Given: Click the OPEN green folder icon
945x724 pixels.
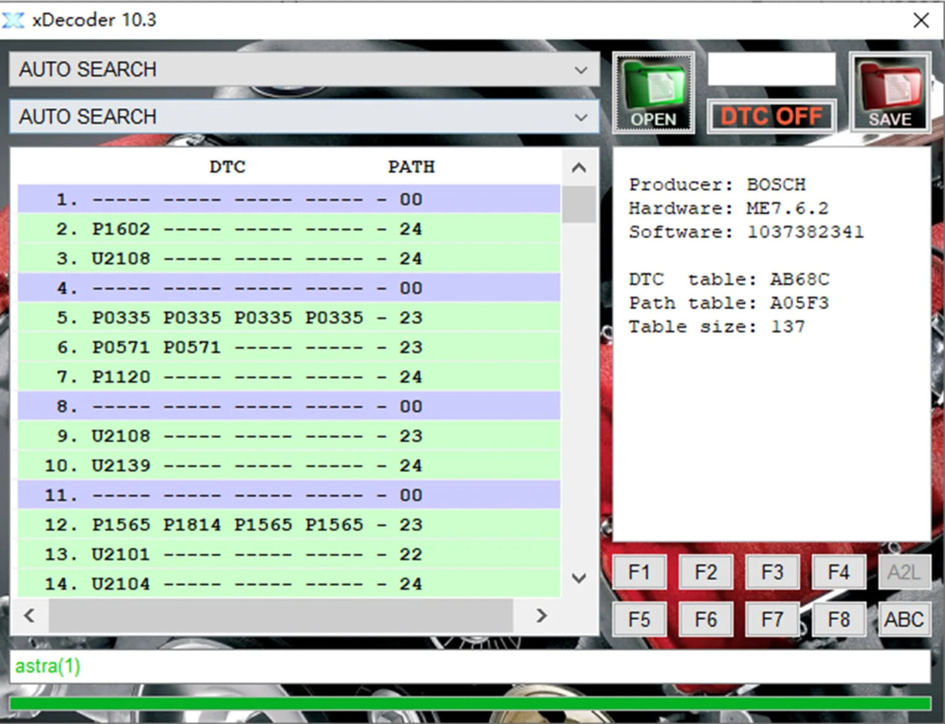Looking at the screenshot, I should [x=653, y=93].
